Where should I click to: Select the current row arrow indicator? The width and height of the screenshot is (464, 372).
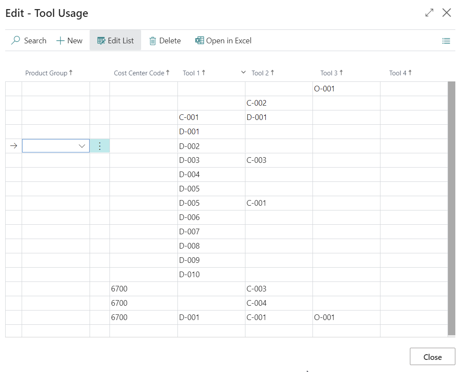(x=13, y=146)
